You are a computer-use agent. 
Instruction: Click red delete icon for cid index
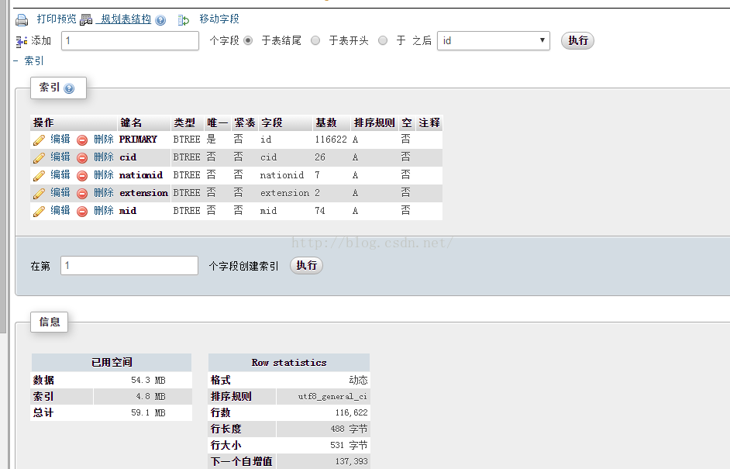[82, 158]
